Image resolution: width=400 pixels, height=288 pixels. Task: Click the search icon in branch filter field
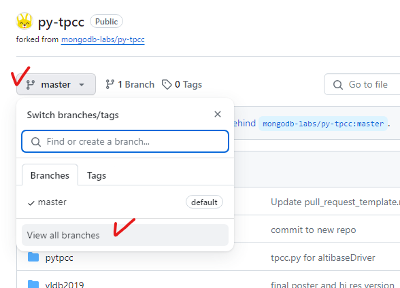36,142
